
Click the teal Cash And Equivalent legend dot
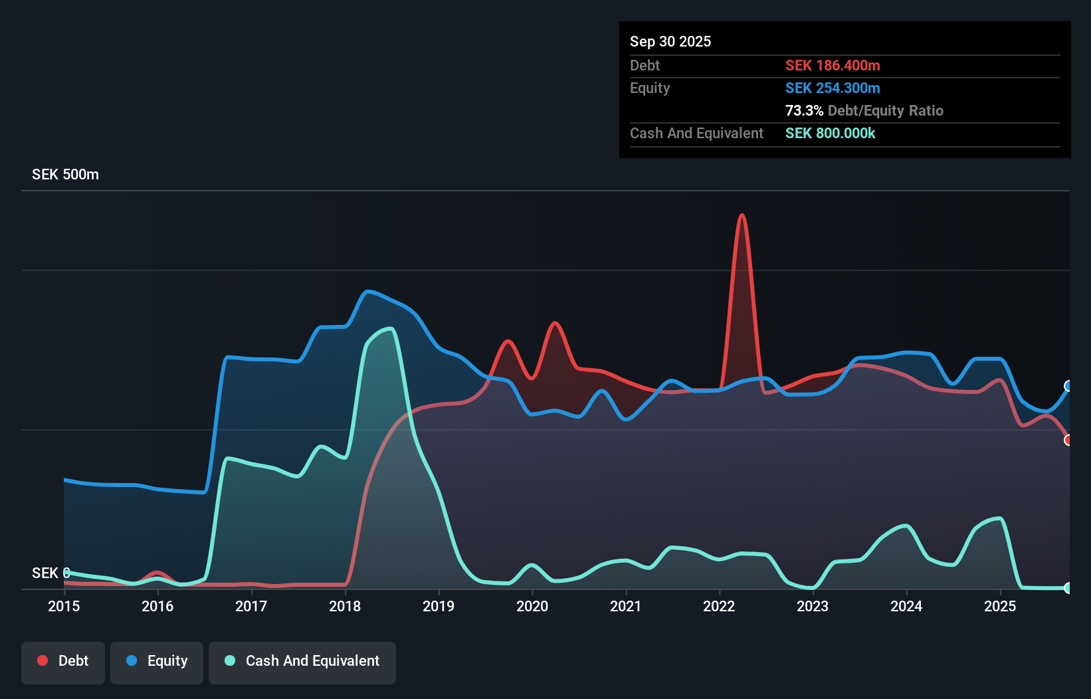point(229,660)
